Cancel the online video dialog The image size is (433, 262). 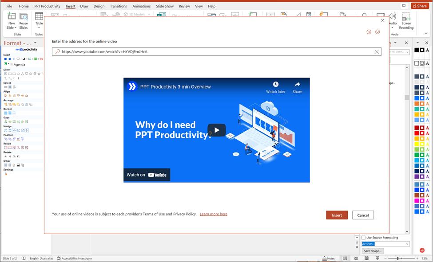pos(363,215)
